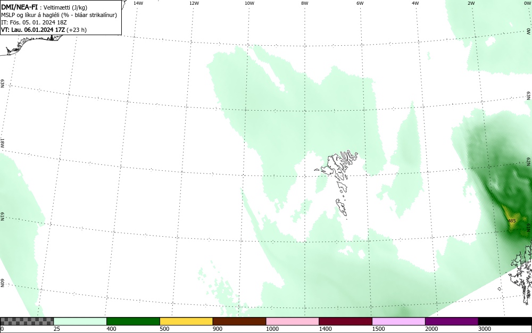Click the 60N latitude label on left edge
This screenshot has width=532, height=333.
tap(2, 283)
